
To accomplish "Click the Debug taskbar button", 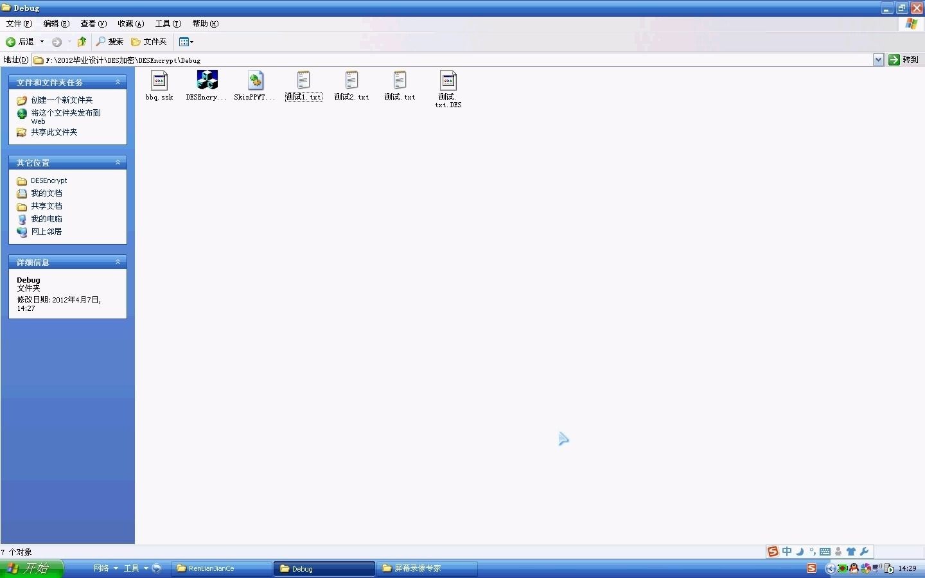I will point(324,568).
